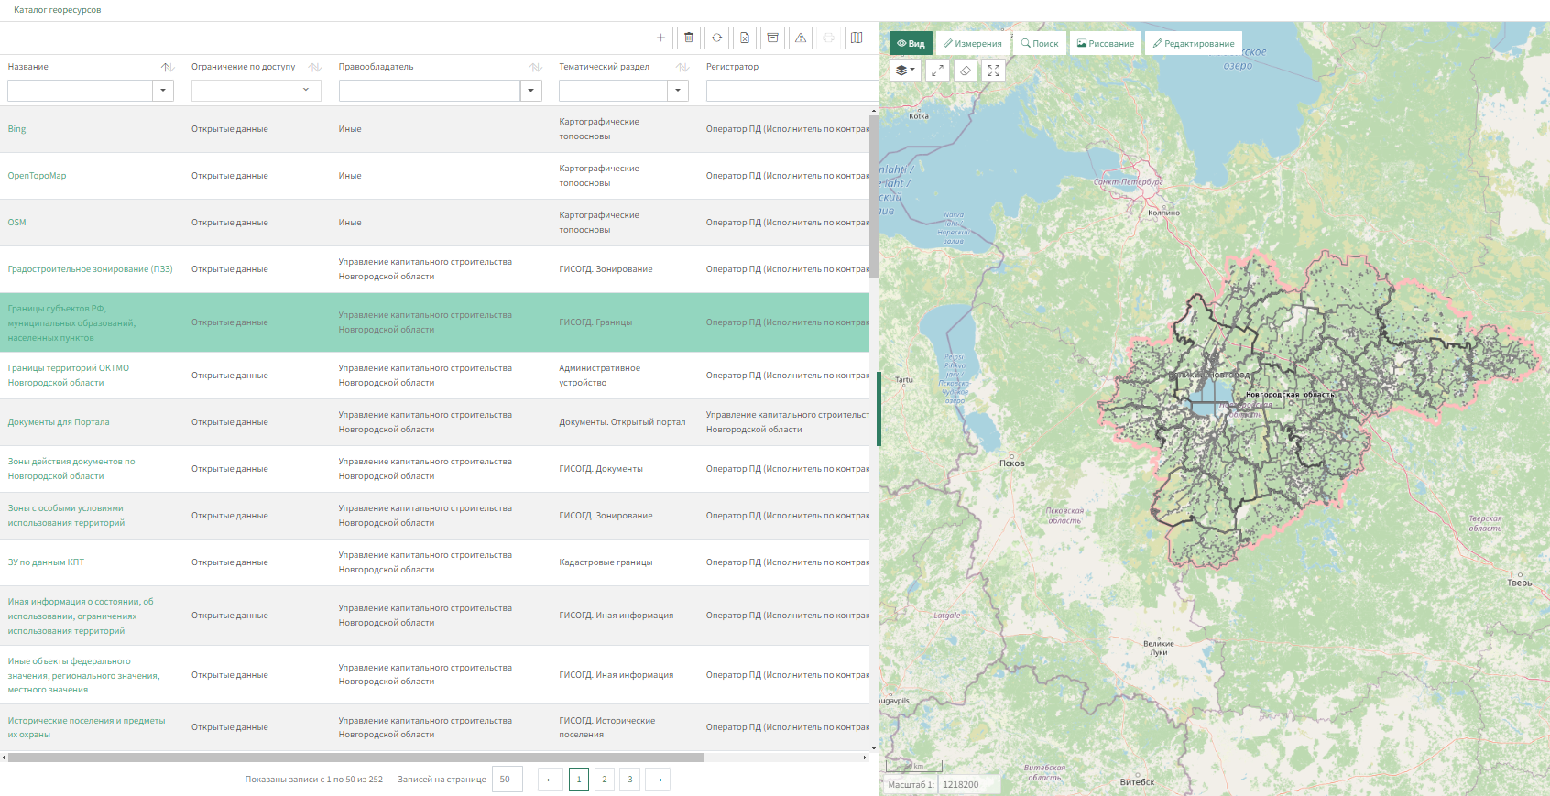
Task: Click the add new record plus icon
Action: click(x=660, y=38)
